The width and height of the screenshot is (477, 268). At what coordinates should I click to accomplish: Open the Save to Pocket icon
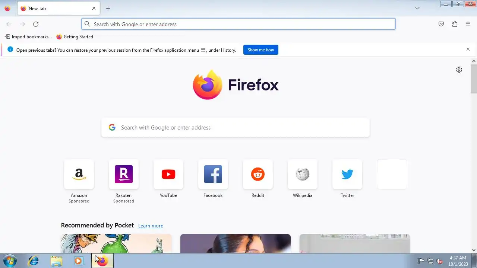click(x=441, y=24)
